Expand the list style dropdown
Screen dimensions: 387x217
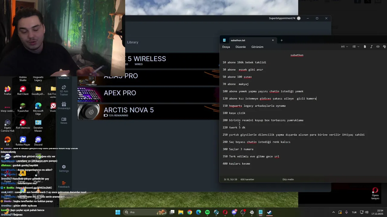tap(356, 47)
